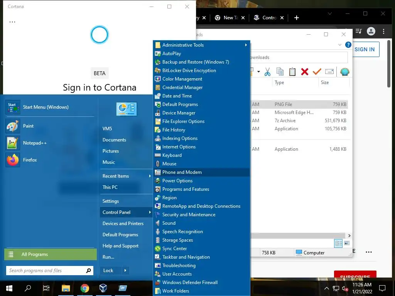This screenshot has width=395, height=296.
Task: Open Help and Support
Action: (x=120, y=246)
